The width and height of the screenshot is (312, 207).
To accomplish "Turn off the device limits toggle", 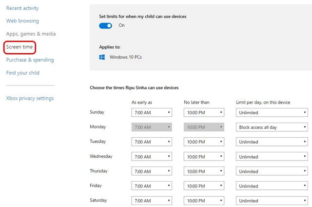I will pos(105,26).
